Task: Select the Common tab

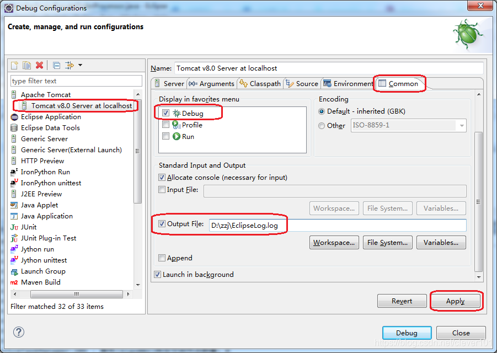Action: point(399,84)
